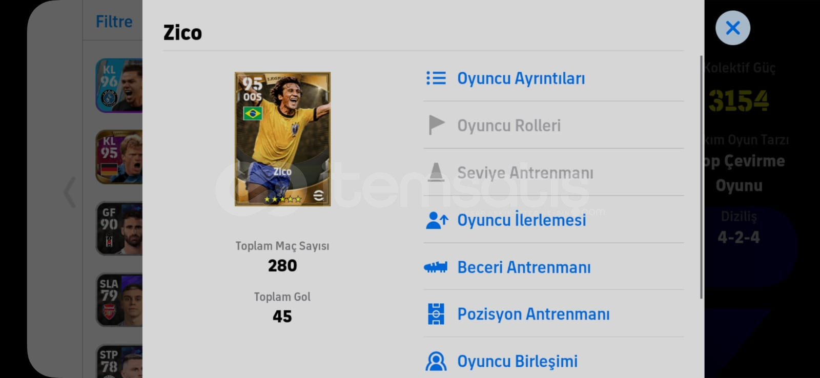820x378 pixels.
Task: Tap the Zico player card image
Action: click(x=282, y=139)
